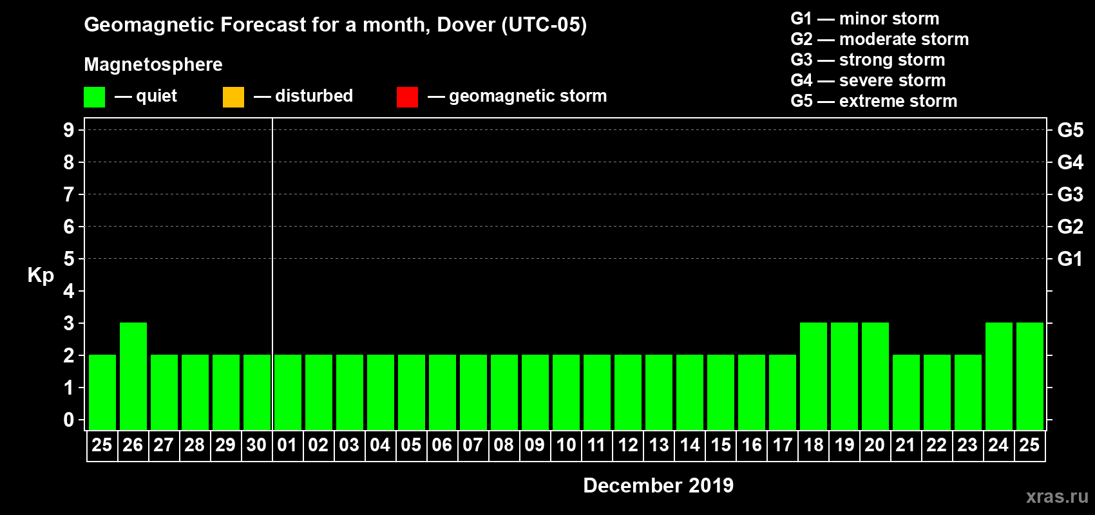The width and height of the screenshot is (1095, 515).
Task: Click the 'G5 — extreme storm' legend line
Action: [x=874, y=101]
